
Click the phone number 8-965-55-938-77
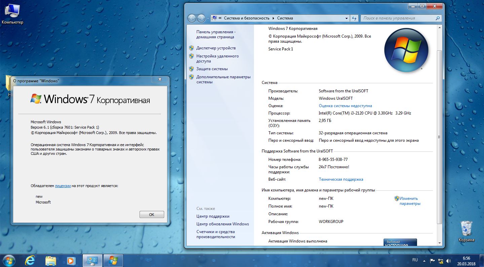coord(333,160)
